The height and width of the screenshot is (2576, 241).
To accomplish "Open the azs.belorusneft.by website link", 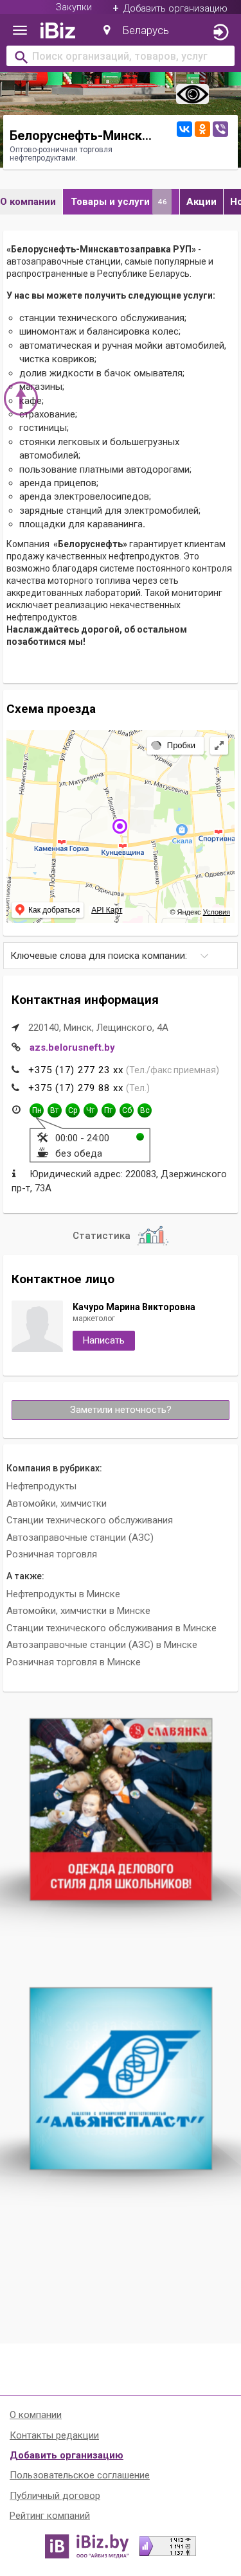I will (72, 1048).
